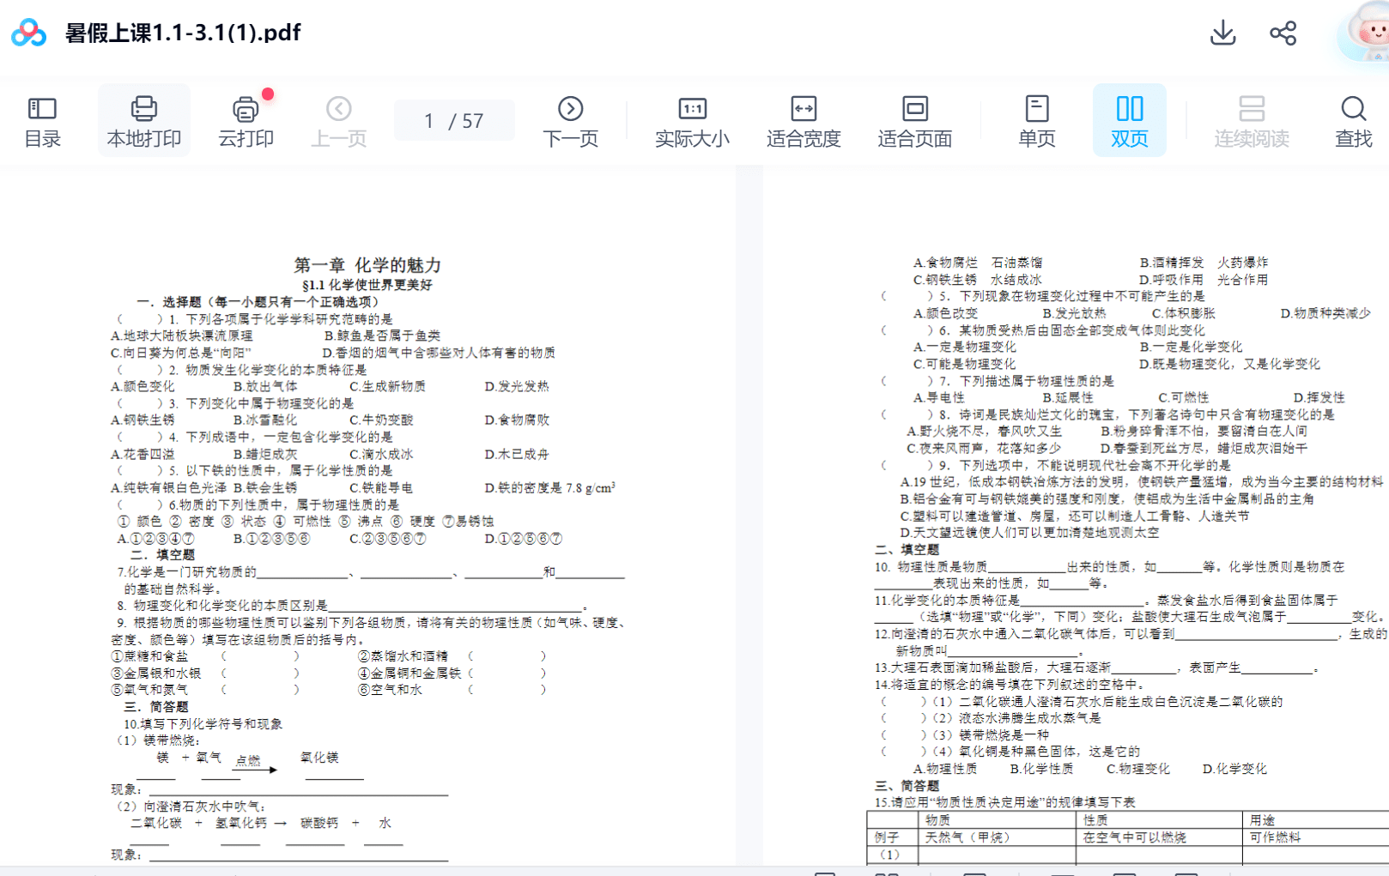Click the share icon in header

pyautogui.click(x=1283, y=33)
